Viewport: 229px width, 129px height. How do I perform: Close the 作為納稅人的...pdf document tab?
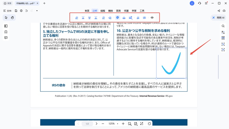coord(37,3)
